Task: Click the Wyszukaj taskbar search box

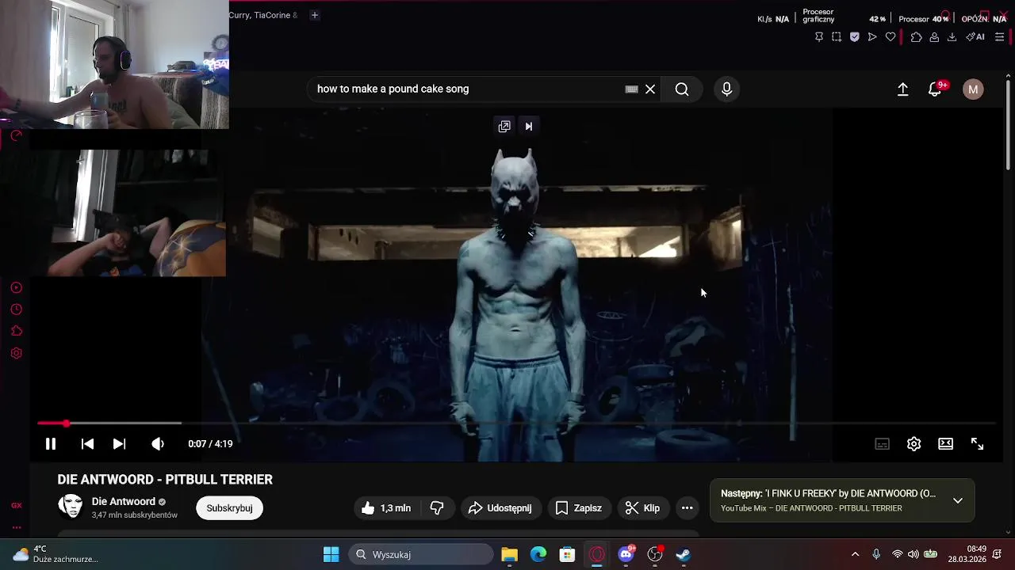Action: [x=420, y=554]
